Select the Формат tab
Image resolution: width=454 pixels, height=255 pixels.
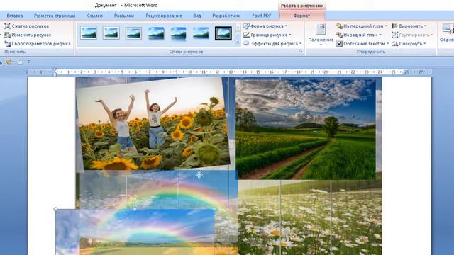click(x=301, y=16)
